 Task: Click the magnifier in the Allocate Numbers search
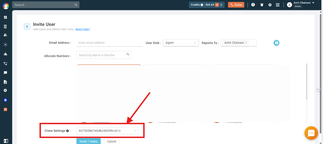pyautogui.click(x=128, y=54)
